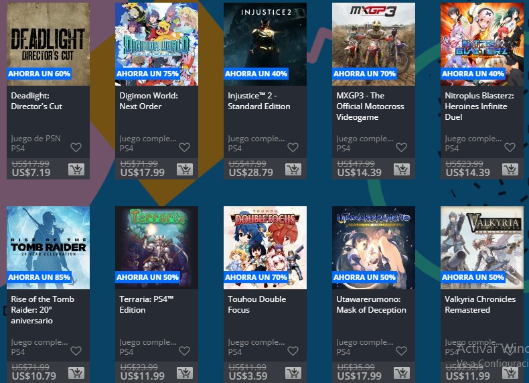529x383 pixels.
Task: Toggle wishlist heart for Injustice 2
Action: [293, 147]
